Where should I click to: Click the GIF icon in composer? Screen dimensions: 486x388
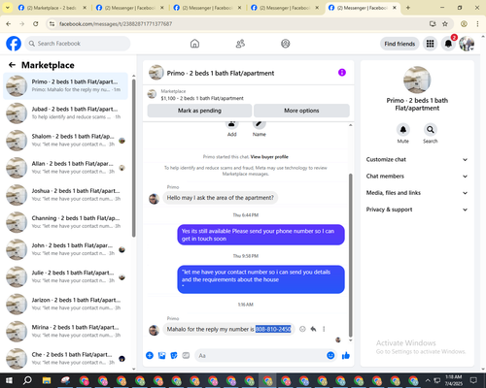click(186, 356)
